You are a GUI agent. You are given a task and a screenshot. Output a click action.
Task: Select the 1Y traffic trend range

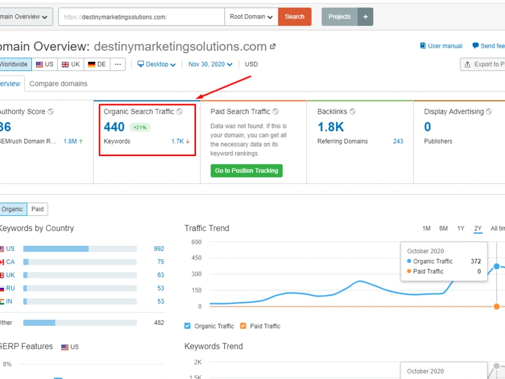pos(461,228)
